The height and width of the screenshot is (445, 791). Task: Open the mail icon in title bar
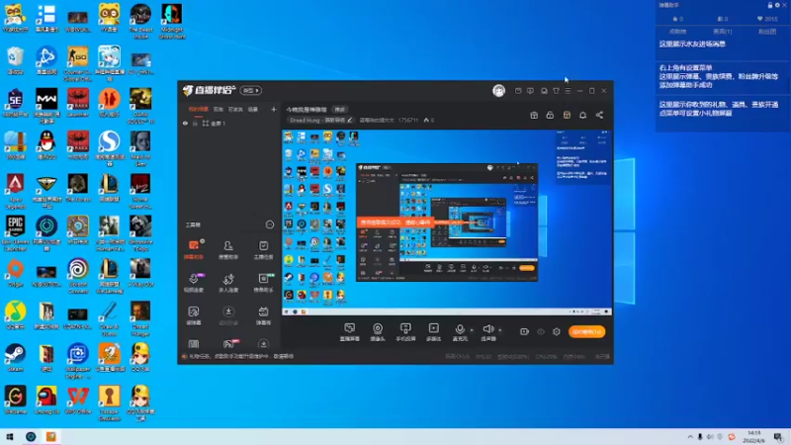pos(518,91)
